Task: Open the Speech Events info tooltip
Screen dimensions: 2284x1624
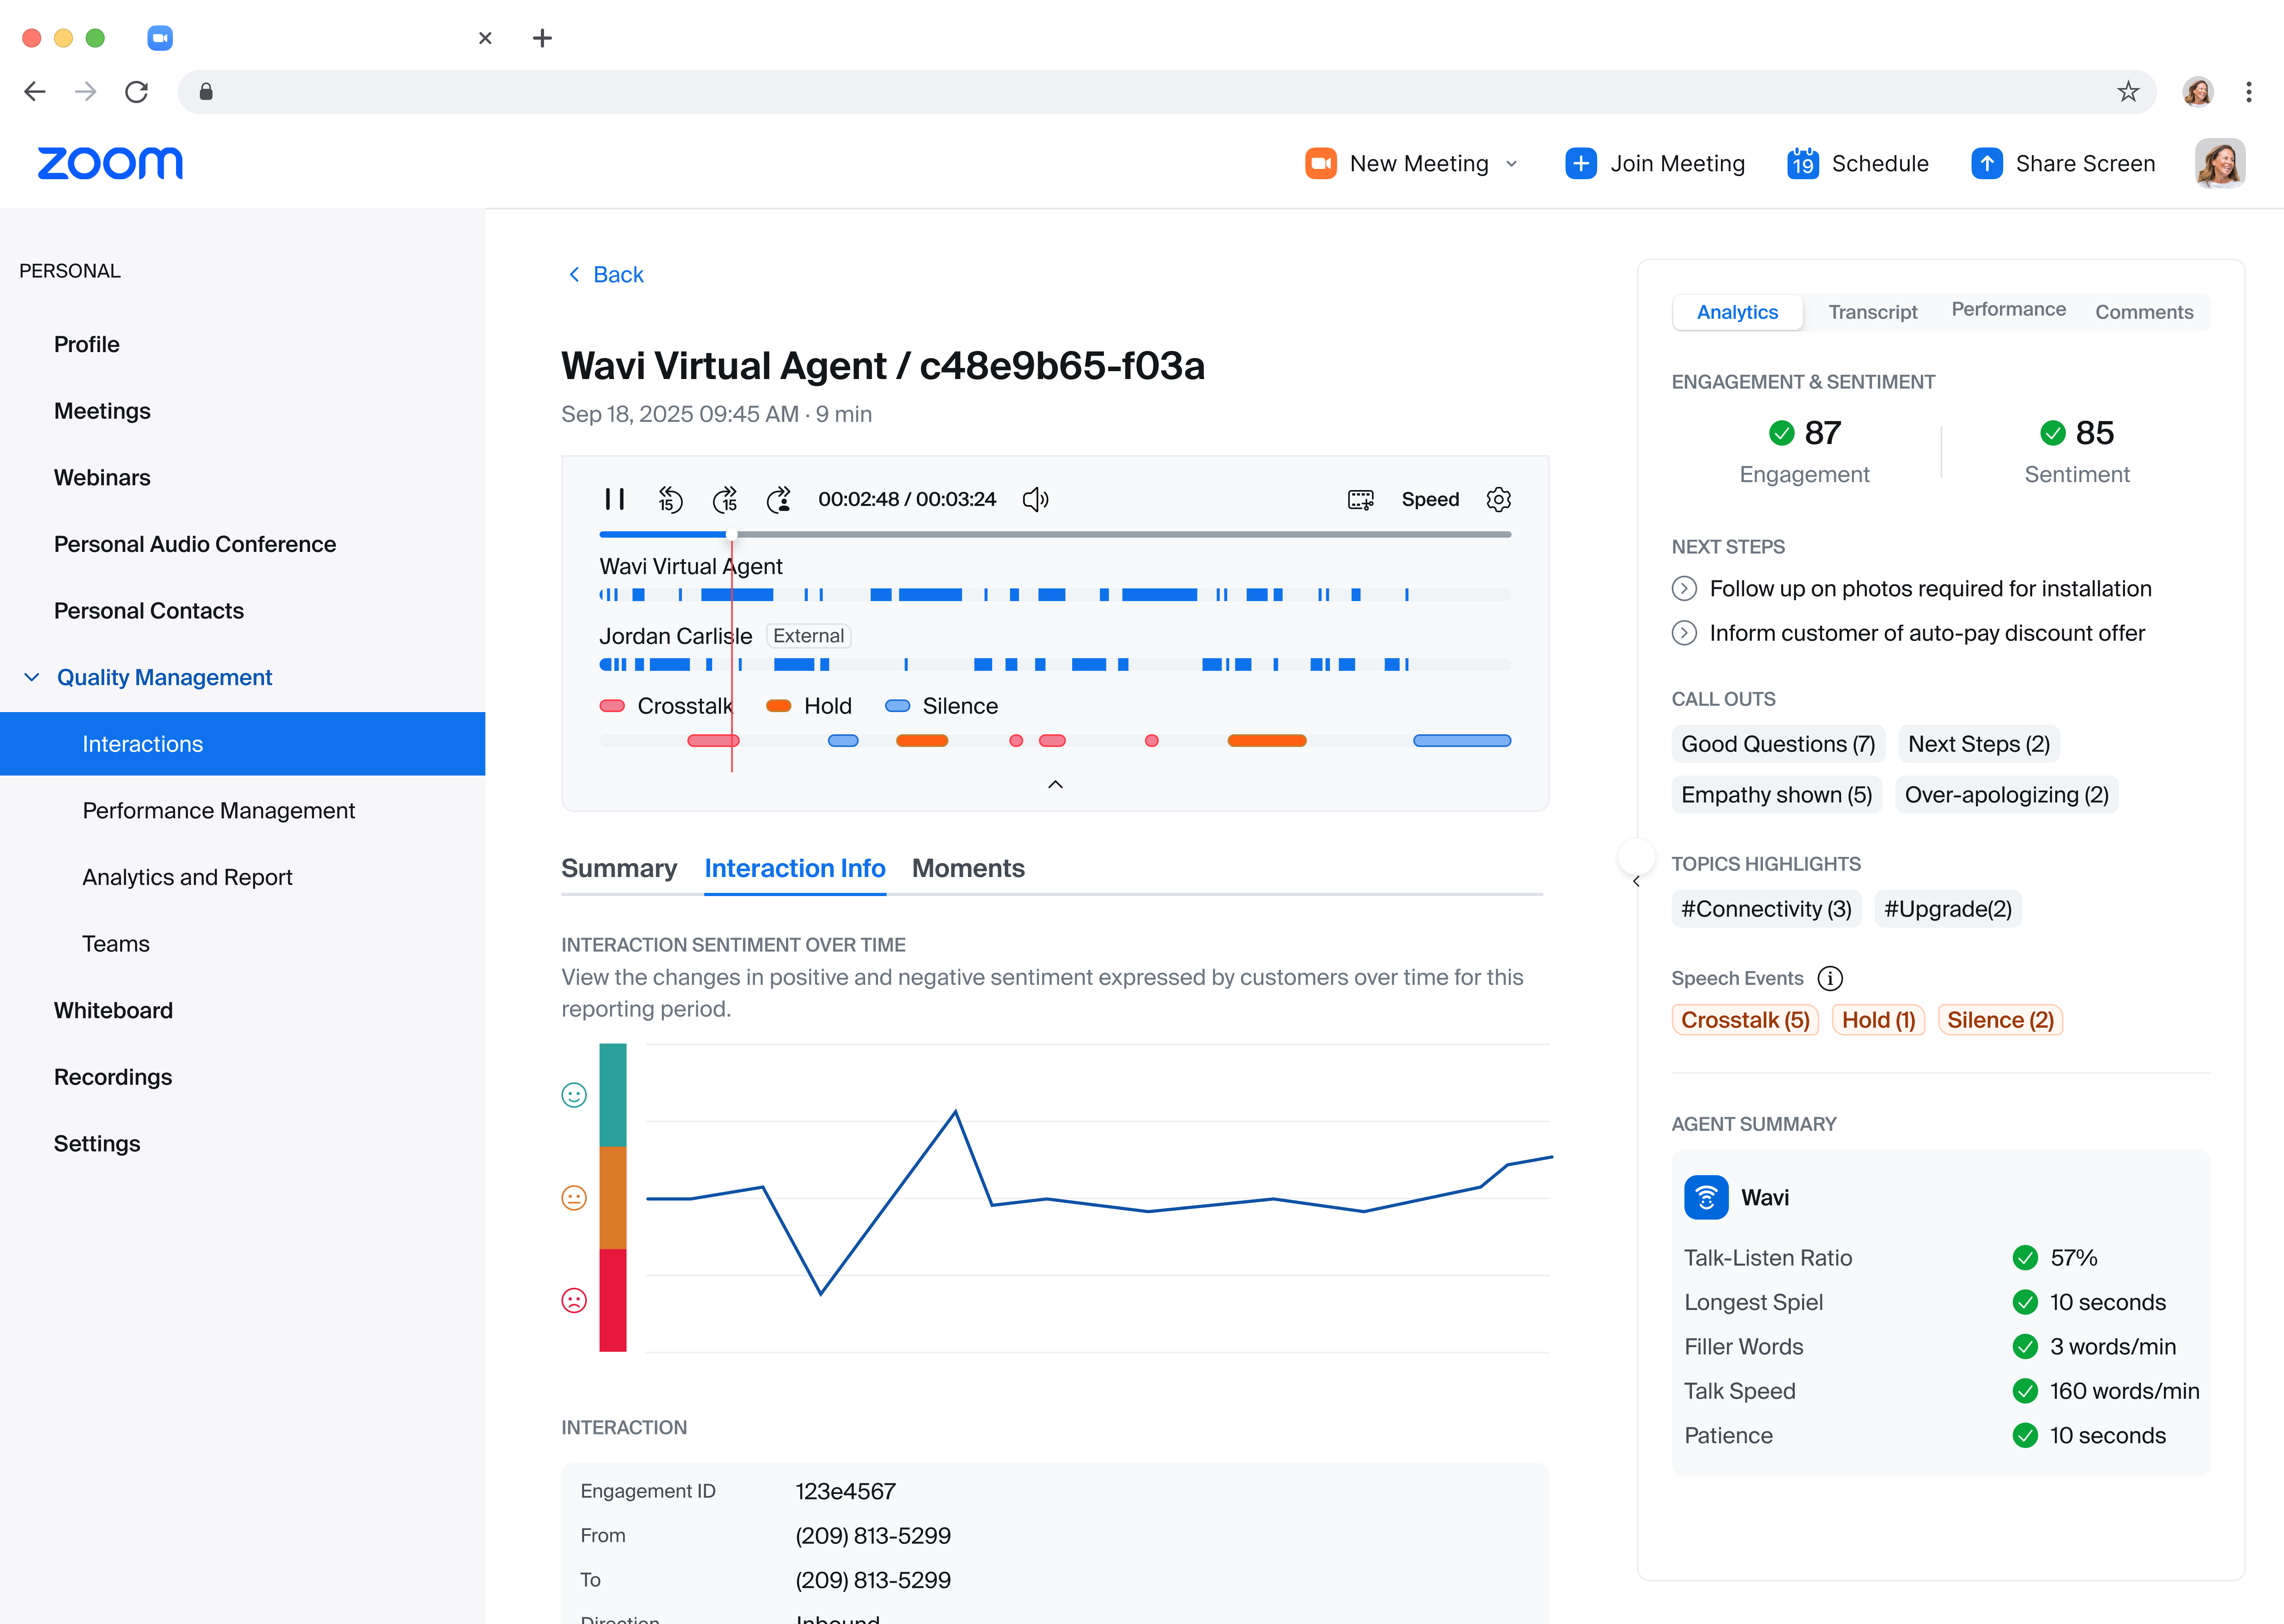Action: [x=1830, y=978]
